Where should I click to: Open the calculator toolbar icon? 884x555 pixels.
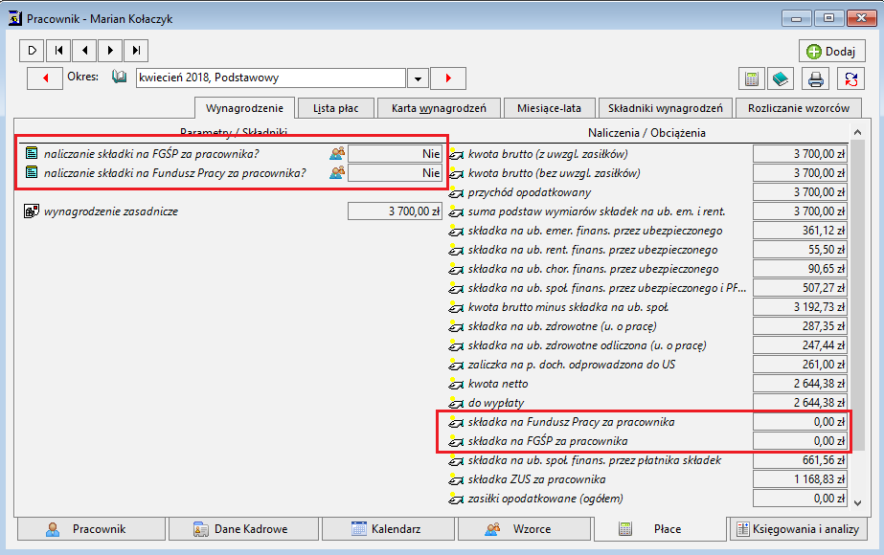(752, 78)
